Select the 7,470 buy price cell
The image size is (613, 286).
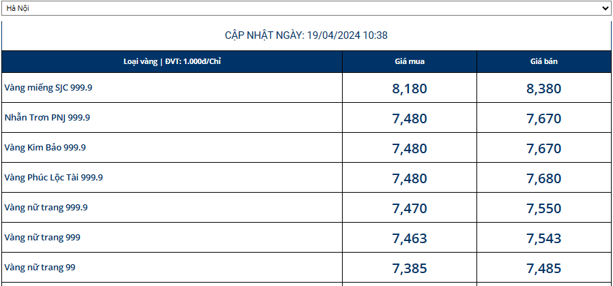[410, 208]
